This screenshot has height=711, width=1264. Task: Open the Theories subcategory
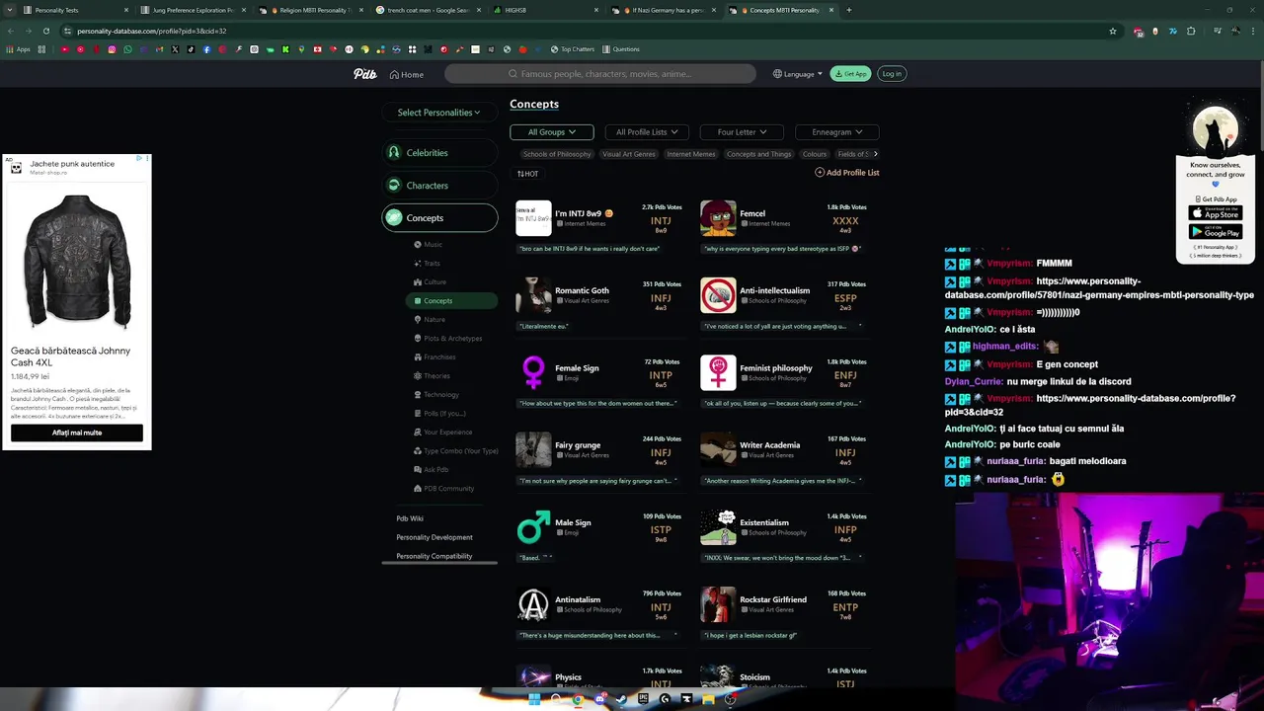point(432,375)
